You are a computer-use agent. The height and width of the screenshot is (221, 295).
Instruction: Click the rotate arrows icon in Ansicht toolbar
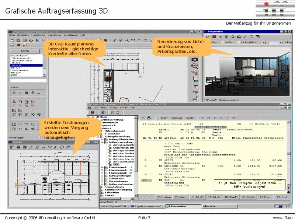click(50, 147)
